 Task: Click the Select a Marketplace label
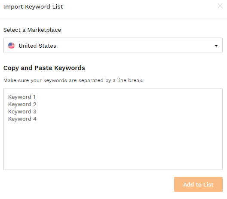click(x=32, y=30)
